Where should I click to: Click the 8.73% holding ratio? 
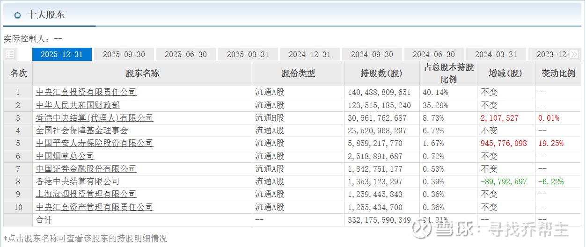pyautogui.click(x=433, y=118)
